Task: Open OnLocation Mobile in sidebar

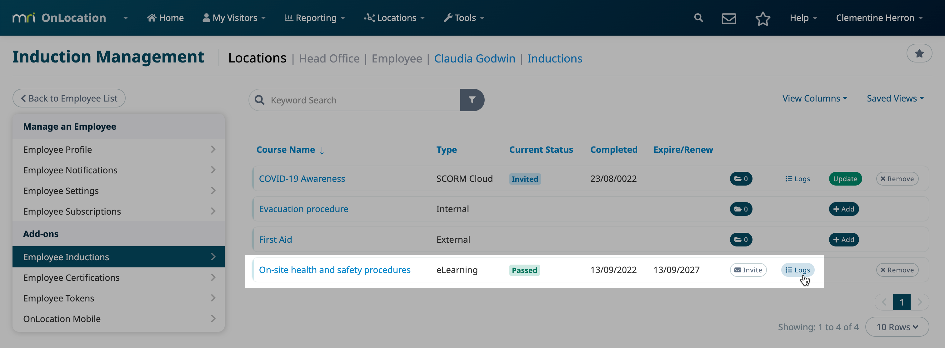Action: coord(118,319)
